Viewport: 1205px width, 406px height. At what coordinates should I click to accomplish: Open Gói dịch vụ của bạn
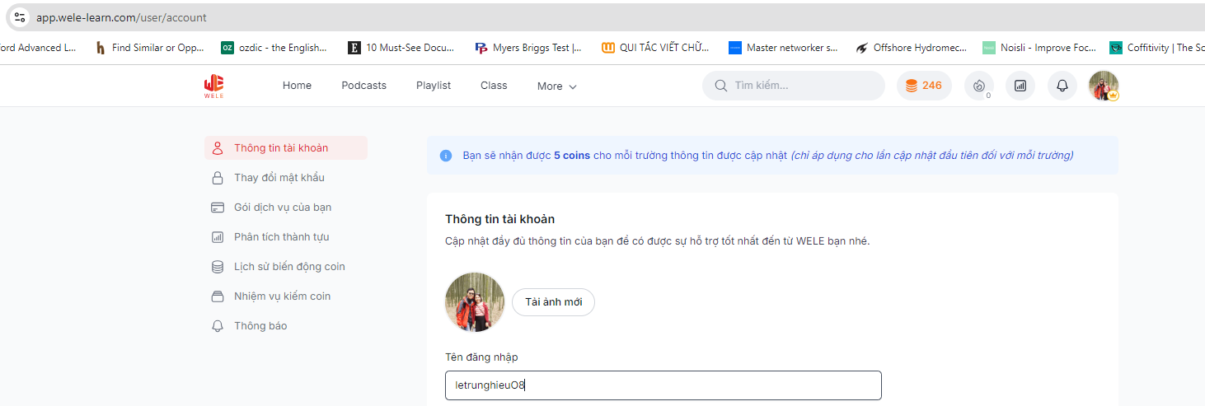282,208
